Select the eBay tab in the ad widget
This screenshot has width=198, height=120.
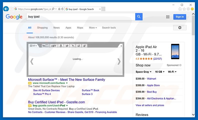(x=54, y=46)
